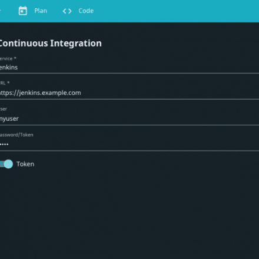Click the URL field with jenkins.example.com
The width and height of the screenshot is (259, 259).
pyautogui.click(x=129, y=92)
